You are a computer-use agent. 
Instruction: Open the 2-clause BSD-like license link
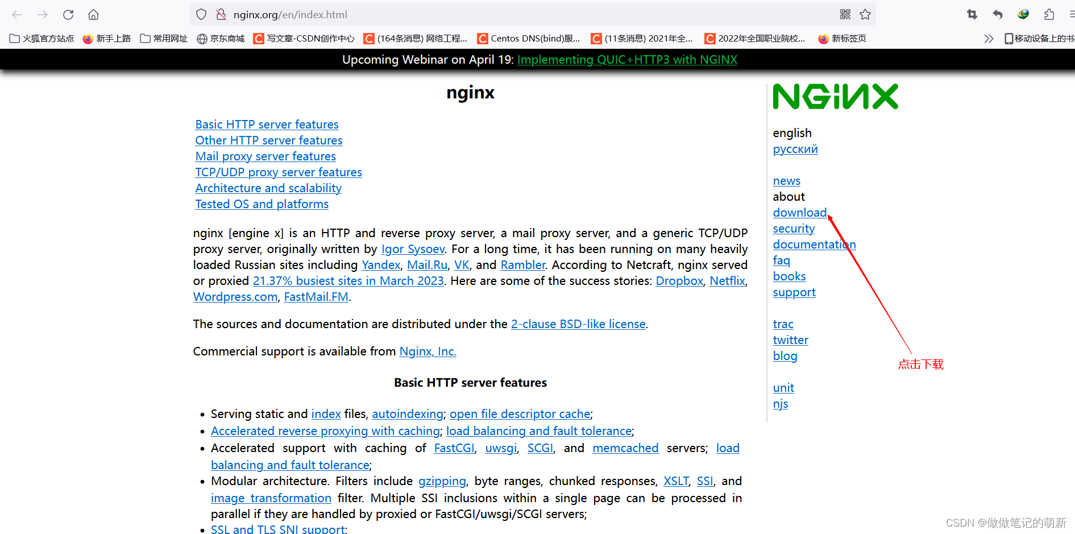[578, 324]
